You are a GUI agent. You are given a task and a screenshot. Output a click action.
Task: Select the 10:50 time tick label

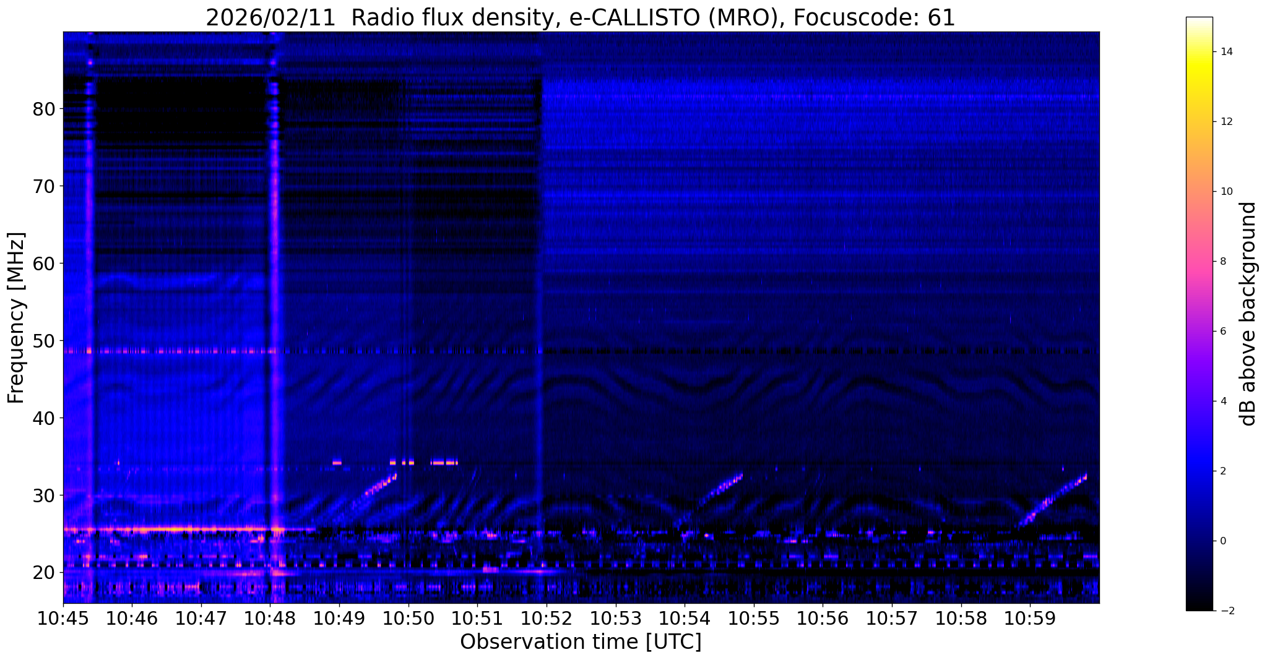click(x=409, y=618)
